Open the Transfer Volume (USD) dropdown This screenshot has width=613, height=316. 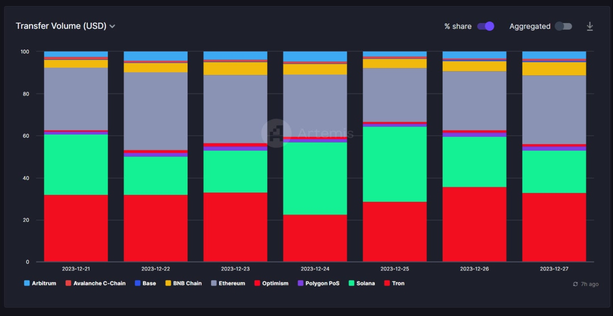[x=61, y=26]
